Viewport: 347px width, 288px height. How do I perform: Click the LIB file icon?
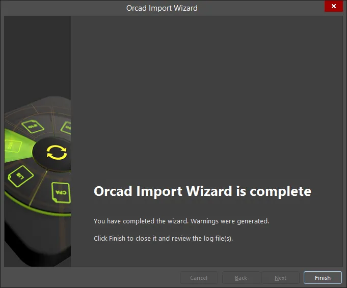pos(20,176)
